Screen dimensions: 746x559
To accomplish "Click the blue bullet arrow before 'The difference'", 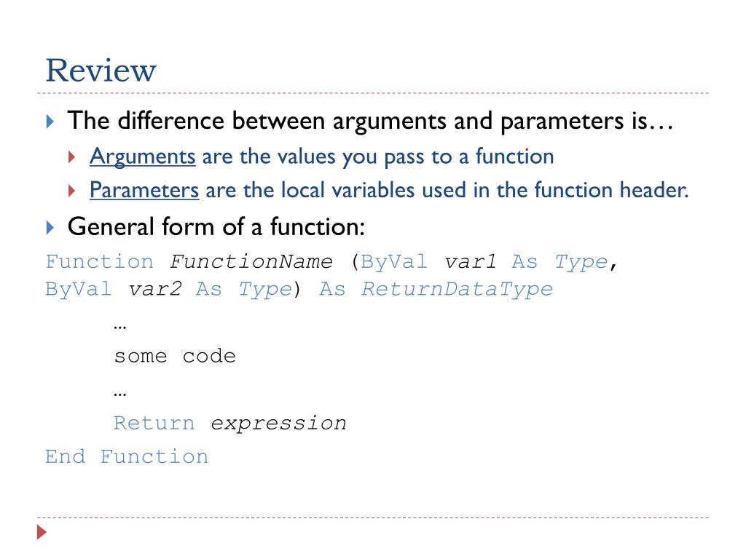I will [50, 122].
